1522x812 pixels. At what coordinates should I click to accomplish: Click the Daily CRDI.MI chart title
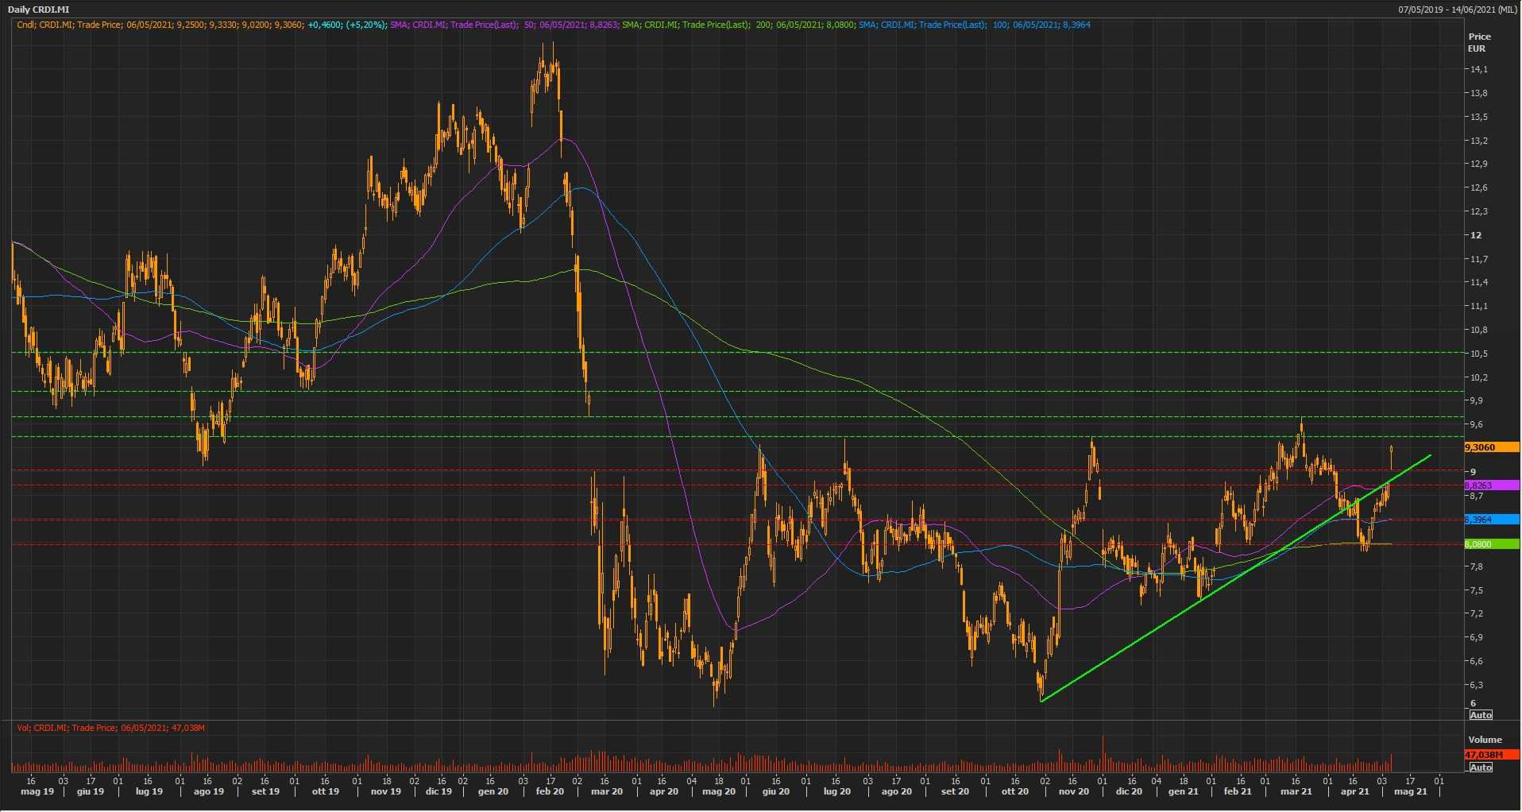[x=38, y=10]
